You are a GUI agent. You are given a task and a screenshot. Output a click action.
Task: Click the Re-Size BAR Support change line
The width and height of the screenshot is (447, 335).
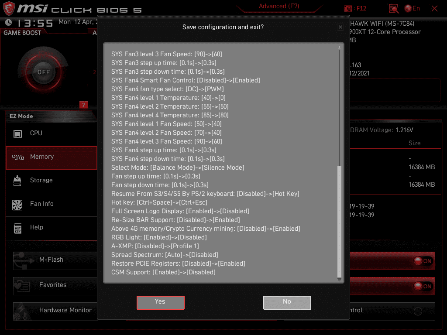tap(175, 220)
